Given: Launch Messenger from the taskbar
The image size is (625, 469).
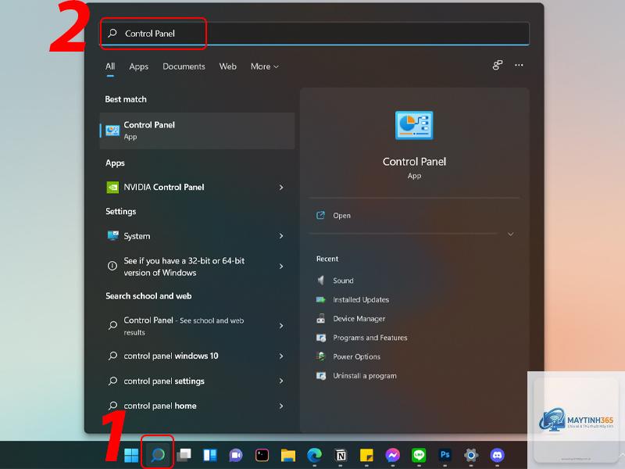Looking at the screenshot, I should [x=393, y=455].
